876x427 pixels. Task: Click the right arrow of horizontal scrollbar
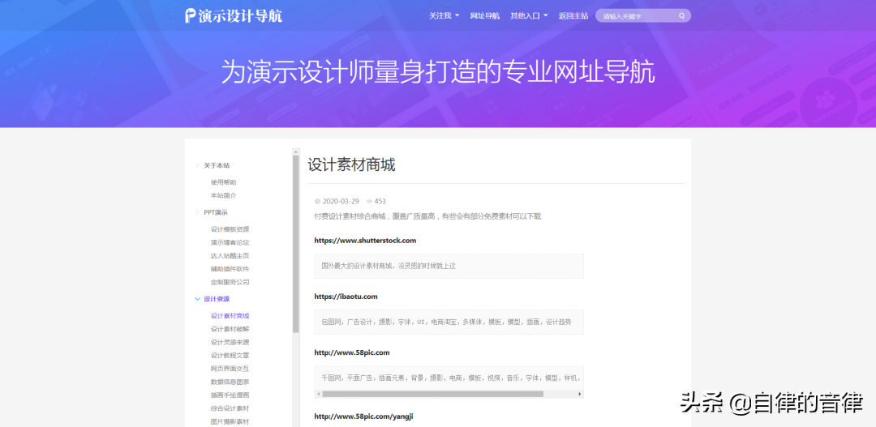tap(579, 394)
